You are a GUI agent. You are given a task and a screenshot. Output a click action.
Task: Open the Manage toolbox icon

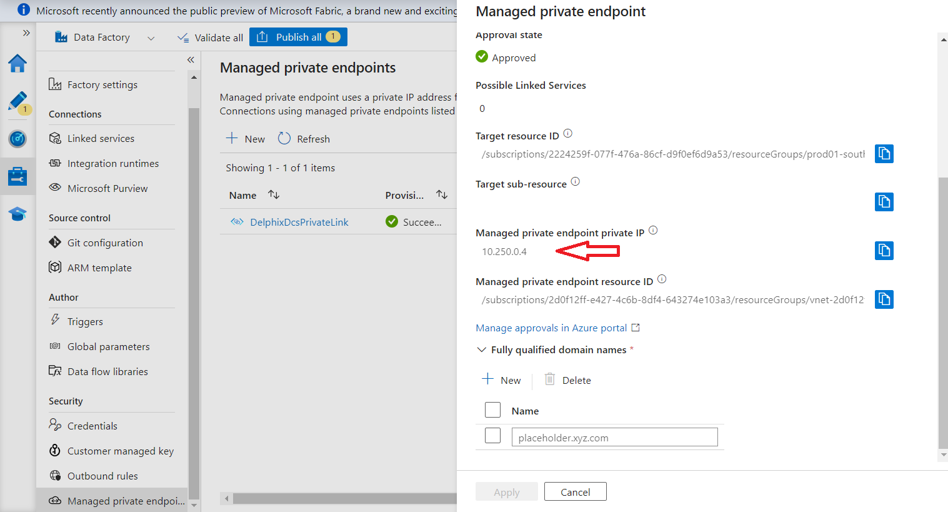[17, 176]
